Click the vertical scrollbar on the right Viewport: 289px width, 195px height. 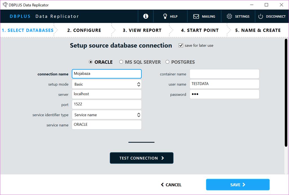(286, 93)
